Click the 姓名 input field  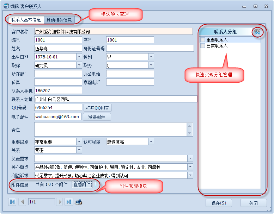click(x=58, y=48)
